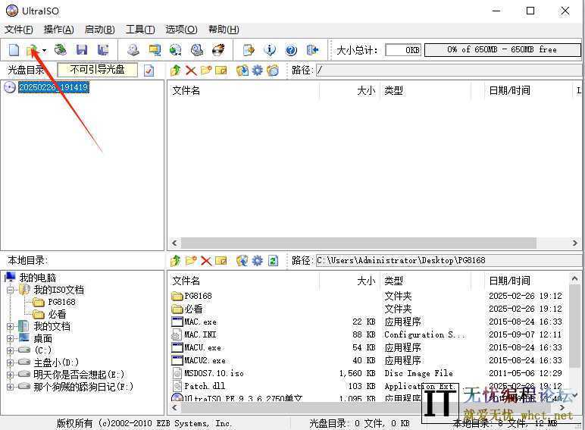Open the dropdown arrow next to Open icon

[44, 51]
